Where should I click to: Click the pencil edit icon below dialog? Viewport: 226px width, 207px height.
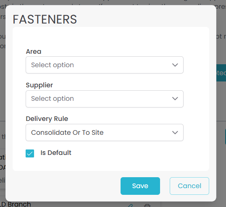[x=130, y=206]
